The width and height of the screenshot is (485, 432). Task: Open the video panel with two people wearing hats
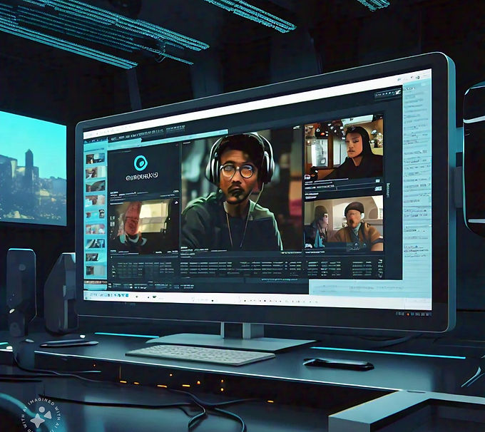click(x=344, y=223)
